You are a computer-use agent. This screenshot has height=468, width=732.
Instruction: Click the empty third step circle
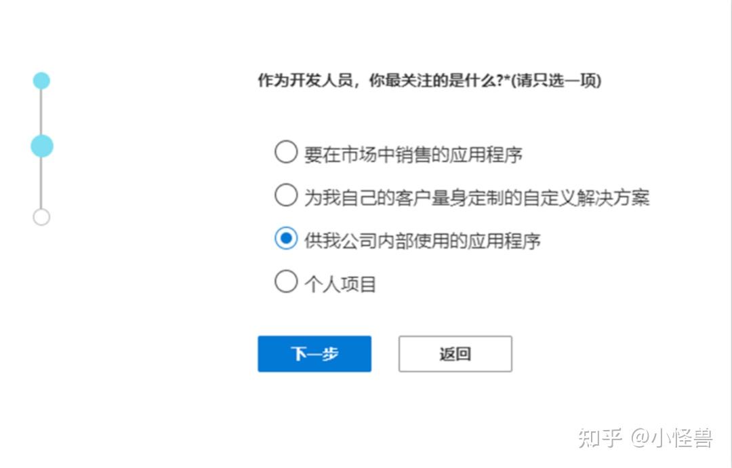pyautogui.click(x=41, y=217)
